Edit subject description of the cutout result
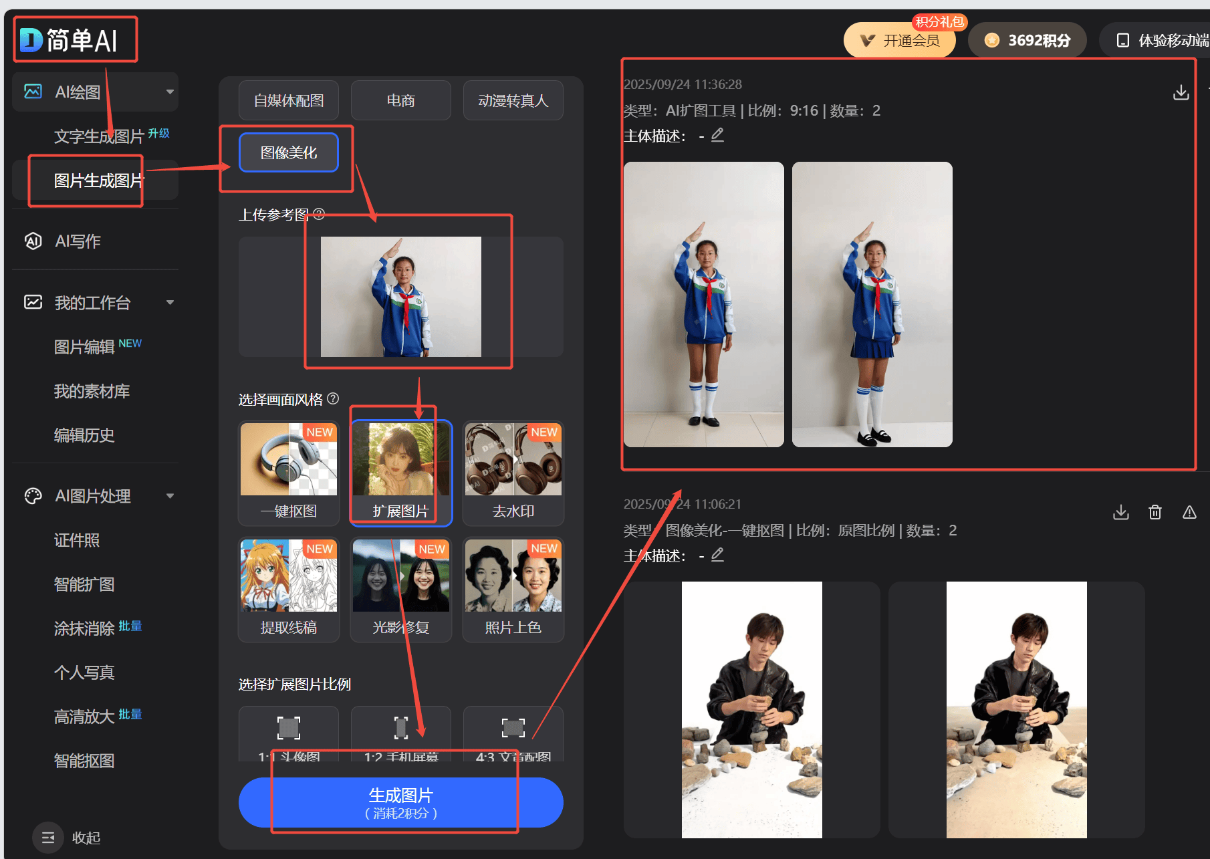 pos(717,555)
